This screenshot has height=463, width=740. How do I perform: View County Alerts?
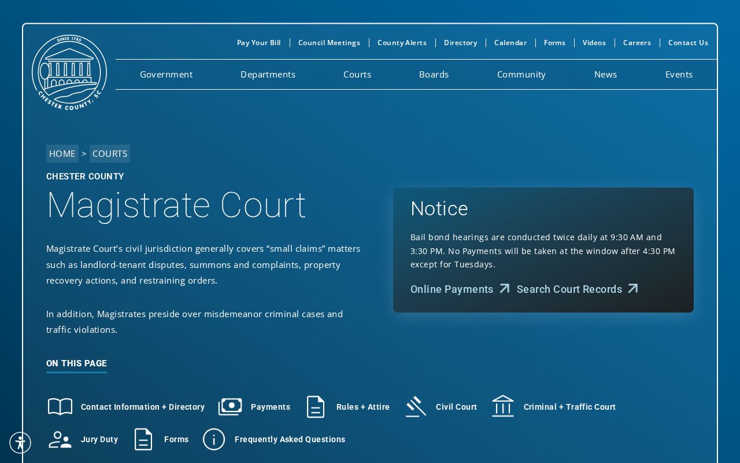(402, 43)
